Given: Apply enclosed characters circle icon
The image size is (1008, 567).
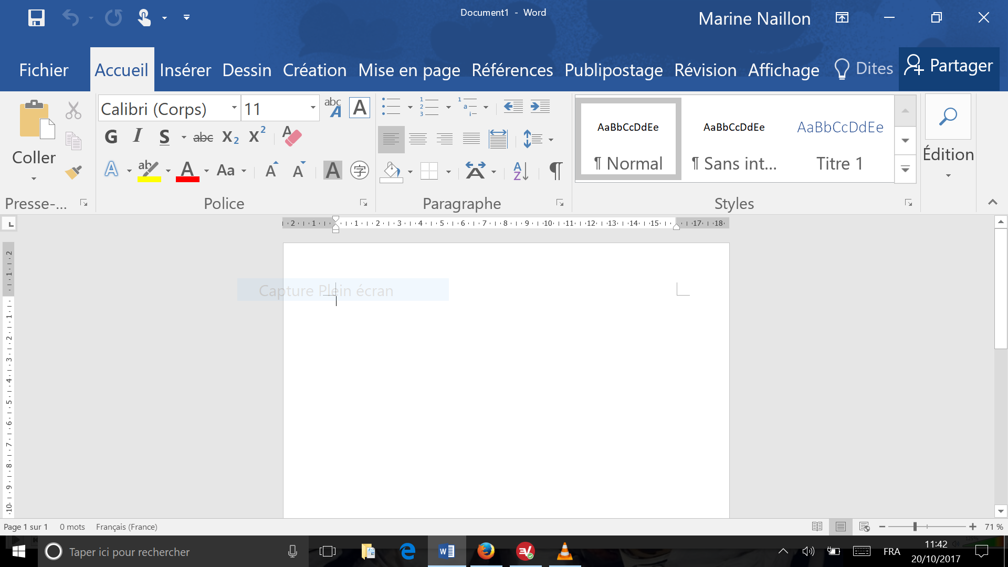Looking at the screenshot, I should coord(360,170).
